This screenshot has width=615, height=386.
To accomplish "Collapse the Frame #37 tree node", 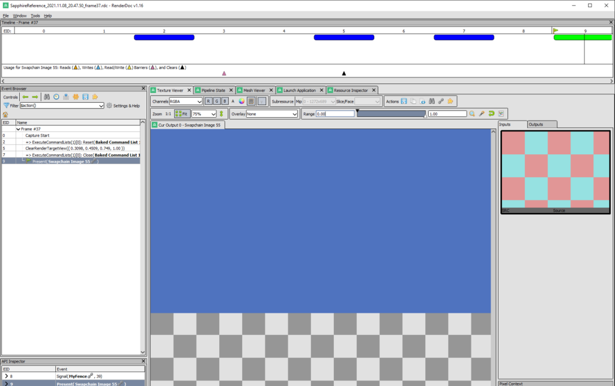I will 18,129.
